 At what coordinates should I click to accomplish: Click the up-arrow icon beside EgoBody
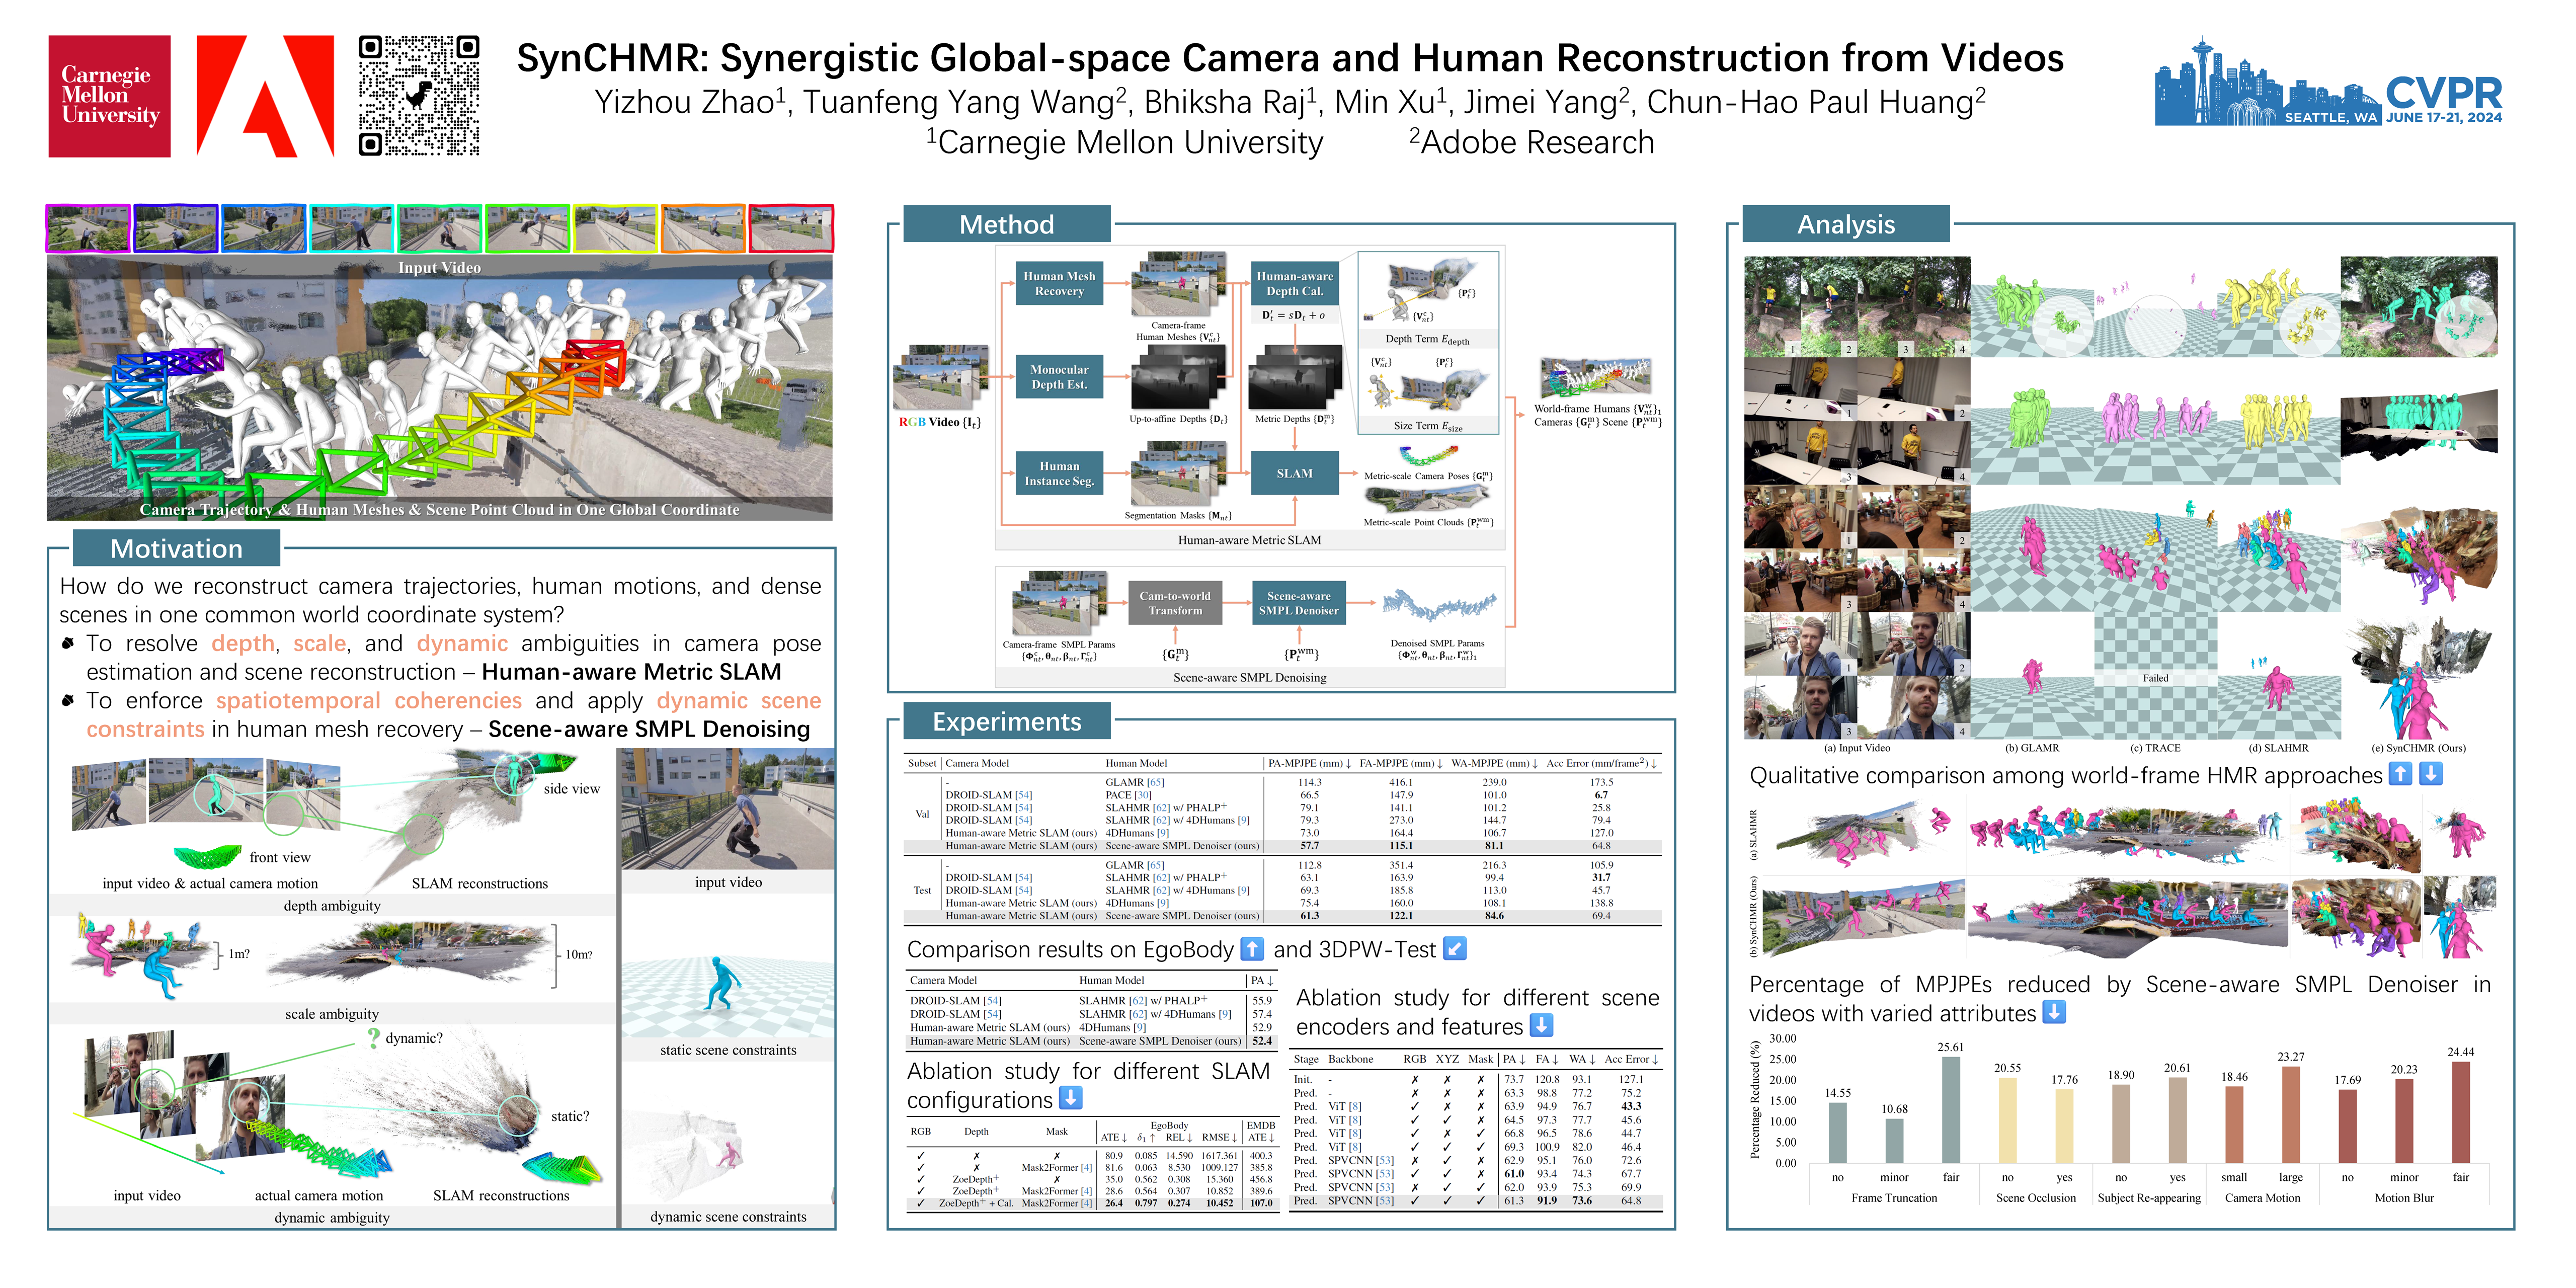pyautogui.click(x=1252, y=949)
